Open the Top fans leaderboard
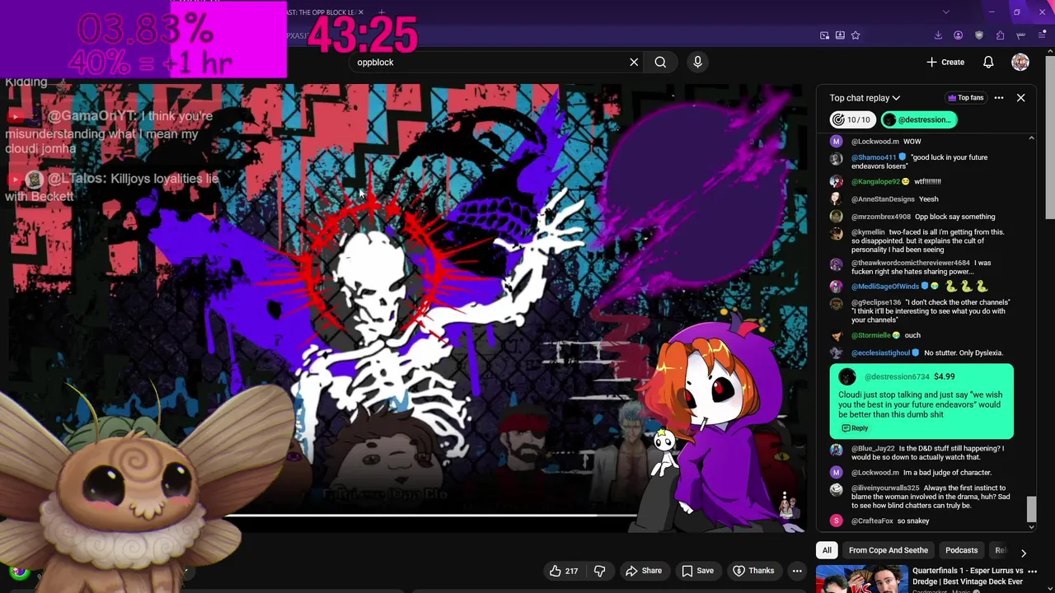 tap(966, 98)
